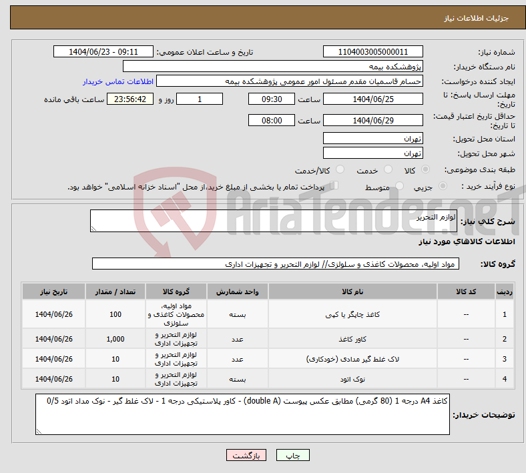Click the نام کالا column header
Viewport: 526px width, 473px height.
(x=352, y=292)
